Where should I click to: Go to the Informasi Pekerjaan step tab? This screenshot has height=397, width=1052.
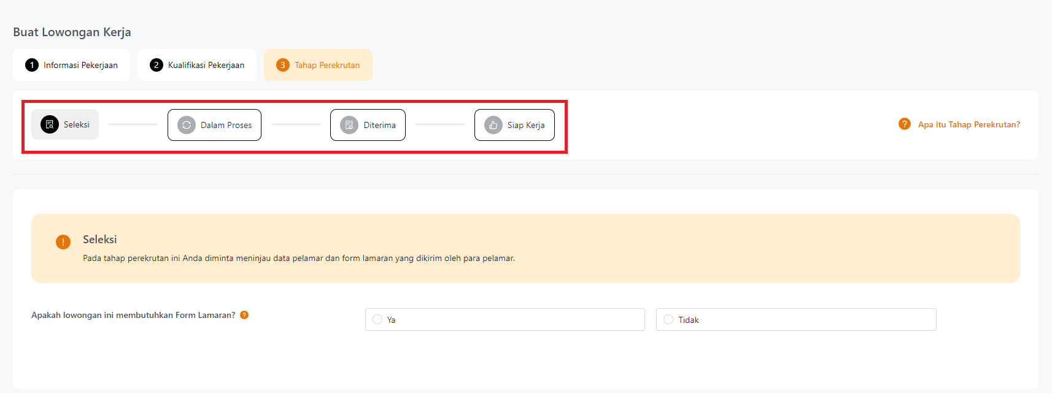click(x=80, y=65)
